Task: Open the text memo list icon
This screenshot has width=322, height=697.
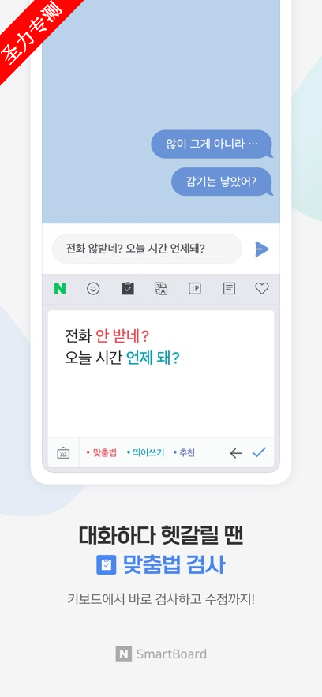Action: click(x=229, y=289)
